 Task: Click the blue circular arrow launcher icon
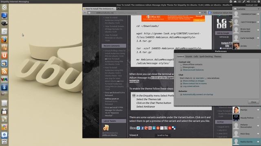tap(4, 87)
